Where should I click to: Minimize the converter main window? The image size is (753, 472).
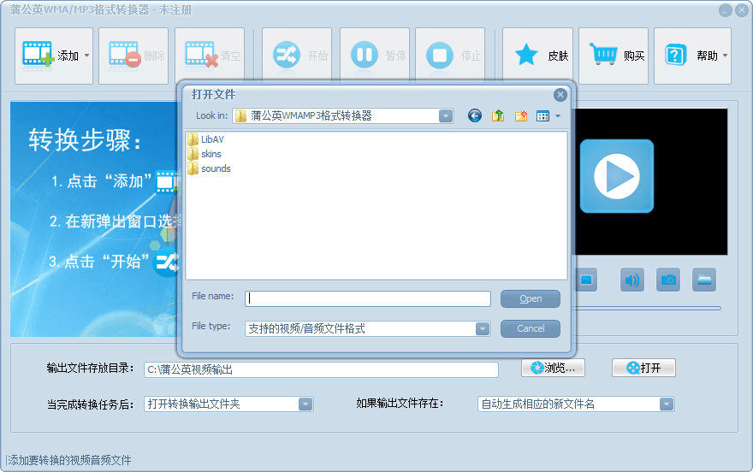[x=725, y=10]
